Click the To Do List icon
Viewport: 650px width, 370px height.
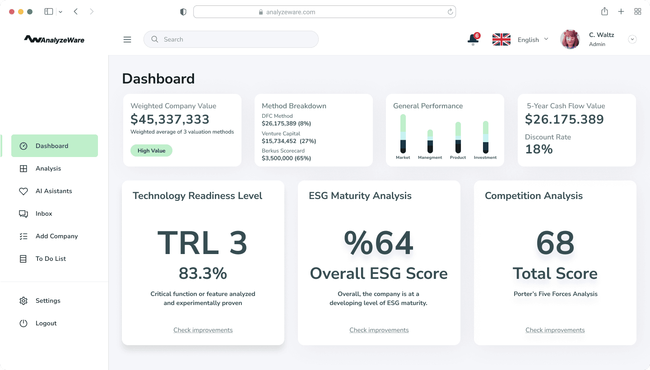23,259
